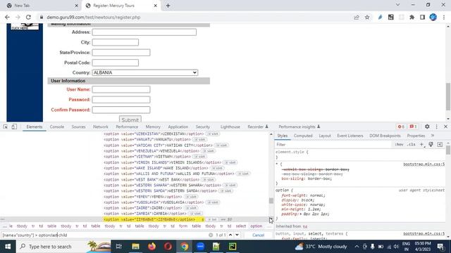Click the Postal Code input field
Screen dimensions: 451x253
pos(116,63)
